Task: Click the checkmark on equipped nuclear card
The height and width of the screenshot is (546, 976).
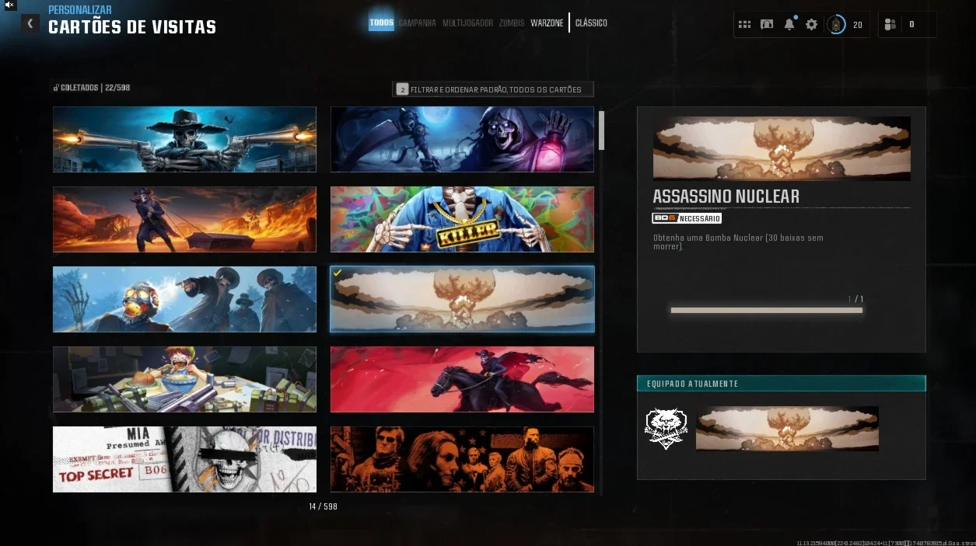Action: (338, 273)
